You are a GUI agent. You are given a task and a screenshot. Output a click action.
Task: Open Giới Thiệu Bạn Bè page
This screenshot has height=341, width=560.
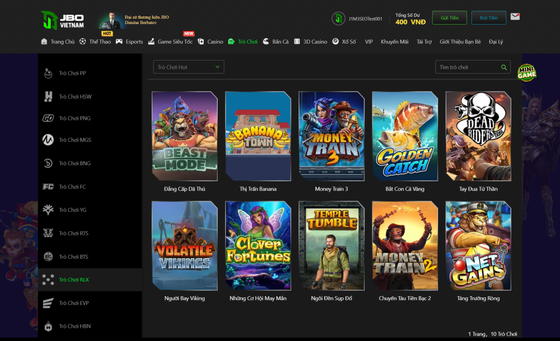coord(460,41)
